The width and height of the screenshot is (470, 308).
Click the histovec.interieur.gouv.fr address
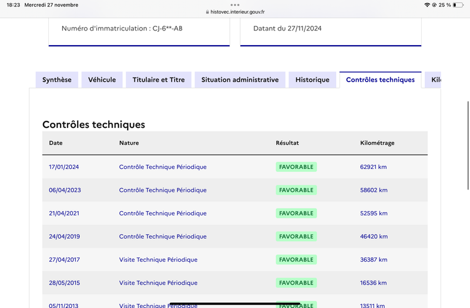pos(237,12)
